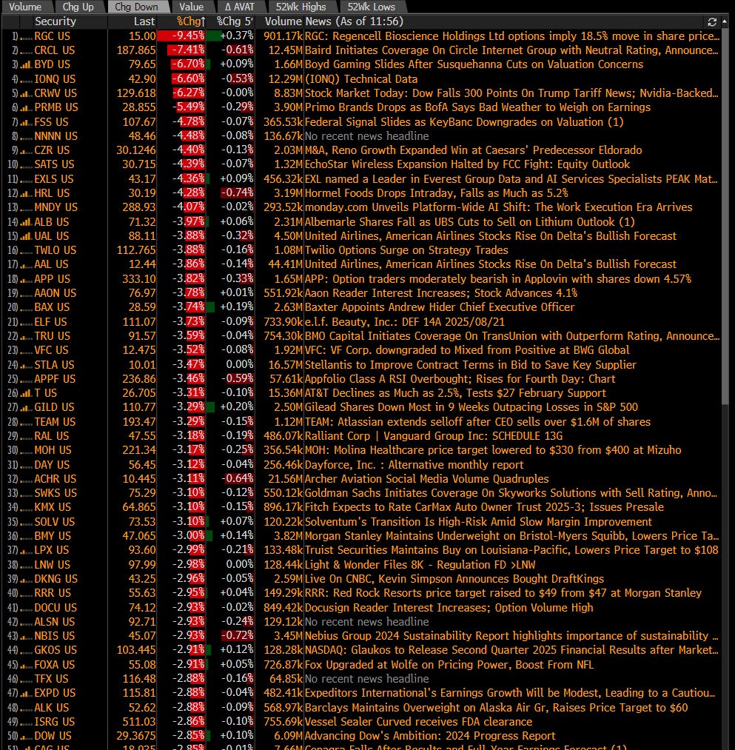Viewport: 735px width, 750px height.
Task: Click the -9.45% change cell for RGC
Action: pyautogui.click(x=182, y=36)
